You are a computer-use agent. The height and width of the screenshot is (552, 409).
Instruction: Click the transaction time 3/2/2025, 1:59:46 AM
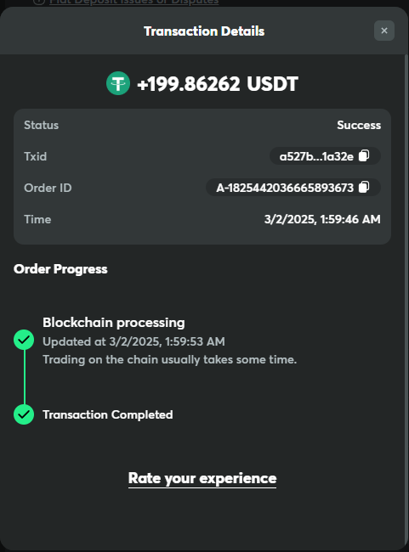point(322,219)
